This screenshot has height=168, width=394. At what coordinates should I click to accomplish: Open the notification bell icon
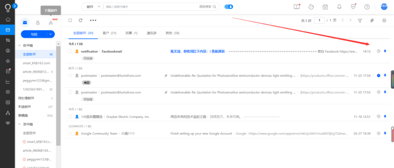click(x=339, y=7)
